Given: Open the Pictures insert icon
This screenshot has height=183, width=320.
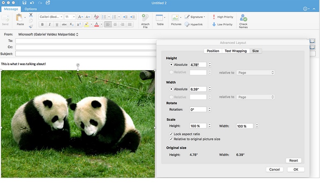Looking at the screenshot, I should tap(175, 18).
